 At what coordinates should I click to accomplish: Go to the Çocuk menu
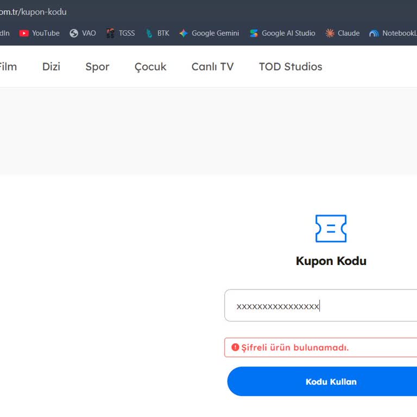click(x=150, y=67)
